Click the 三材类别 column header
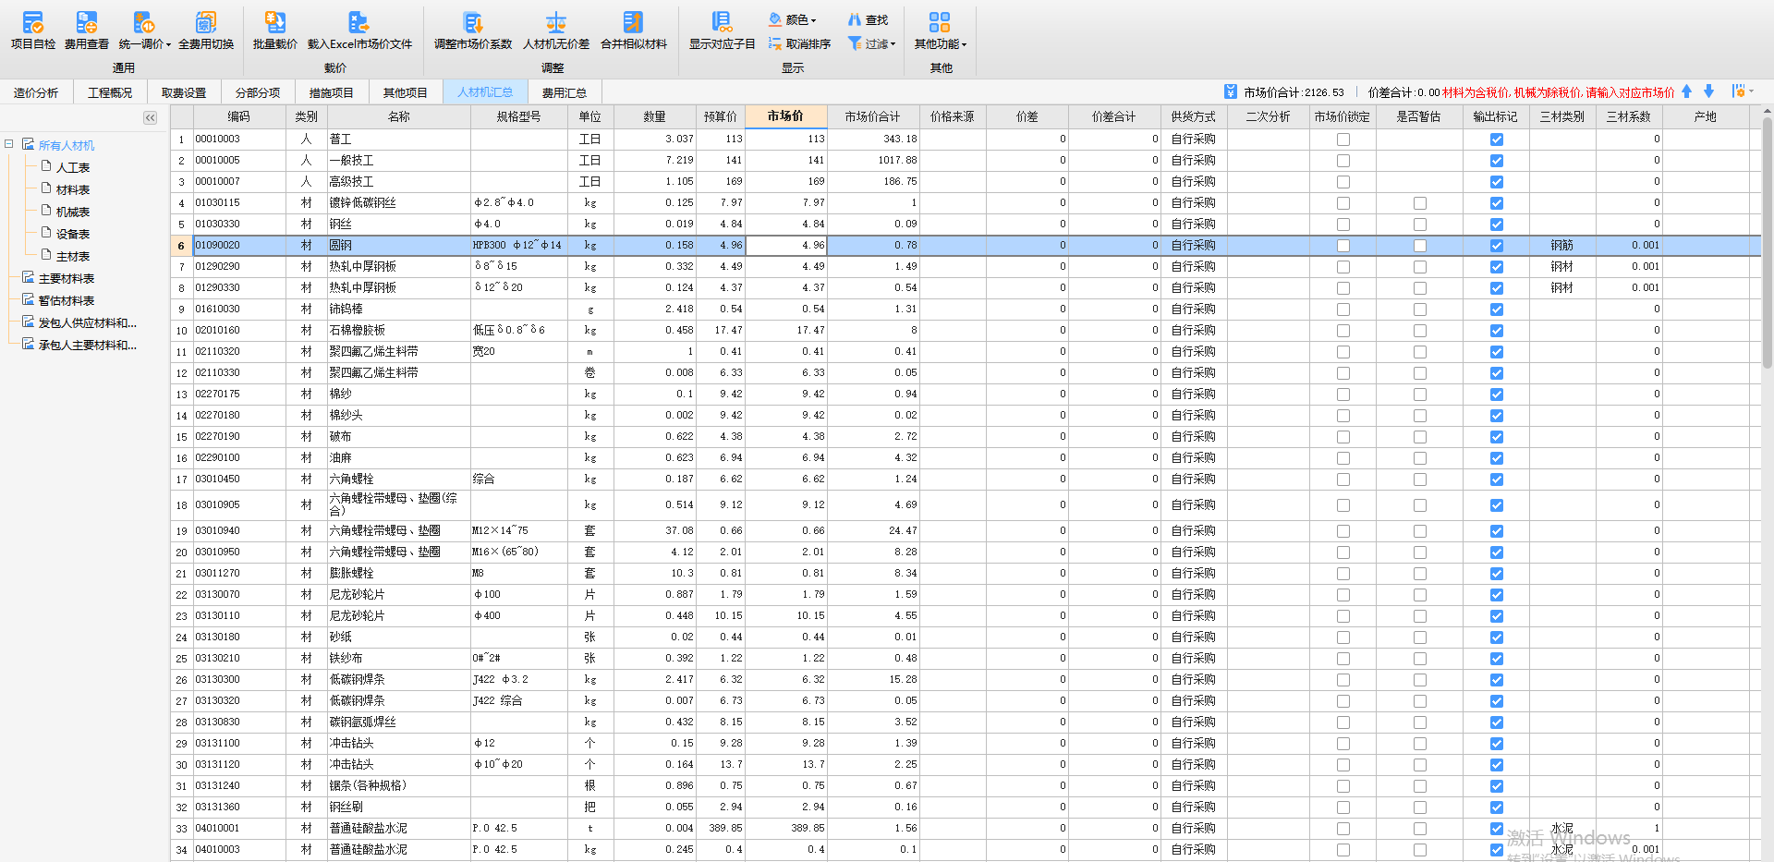1774x862 pixels. [1561, 116]
